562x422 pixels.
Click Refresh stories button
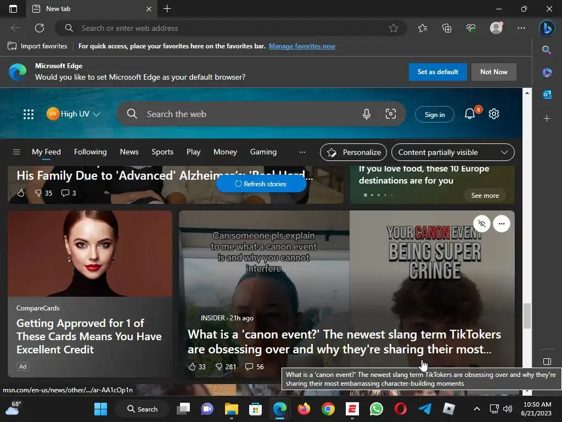tap(261, 184)
